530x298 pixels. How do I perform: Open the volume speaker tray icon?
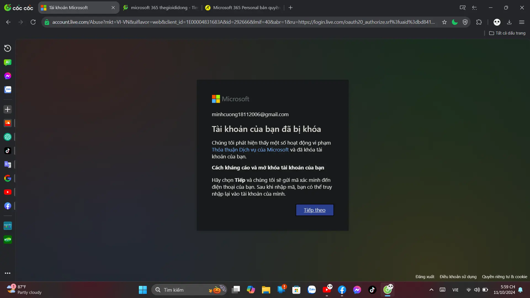click(477, 290)
